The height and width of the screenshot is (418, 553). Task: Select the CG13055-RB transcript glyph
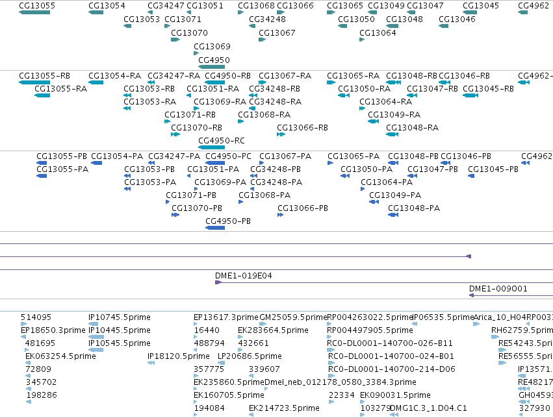tap(34, 82)
